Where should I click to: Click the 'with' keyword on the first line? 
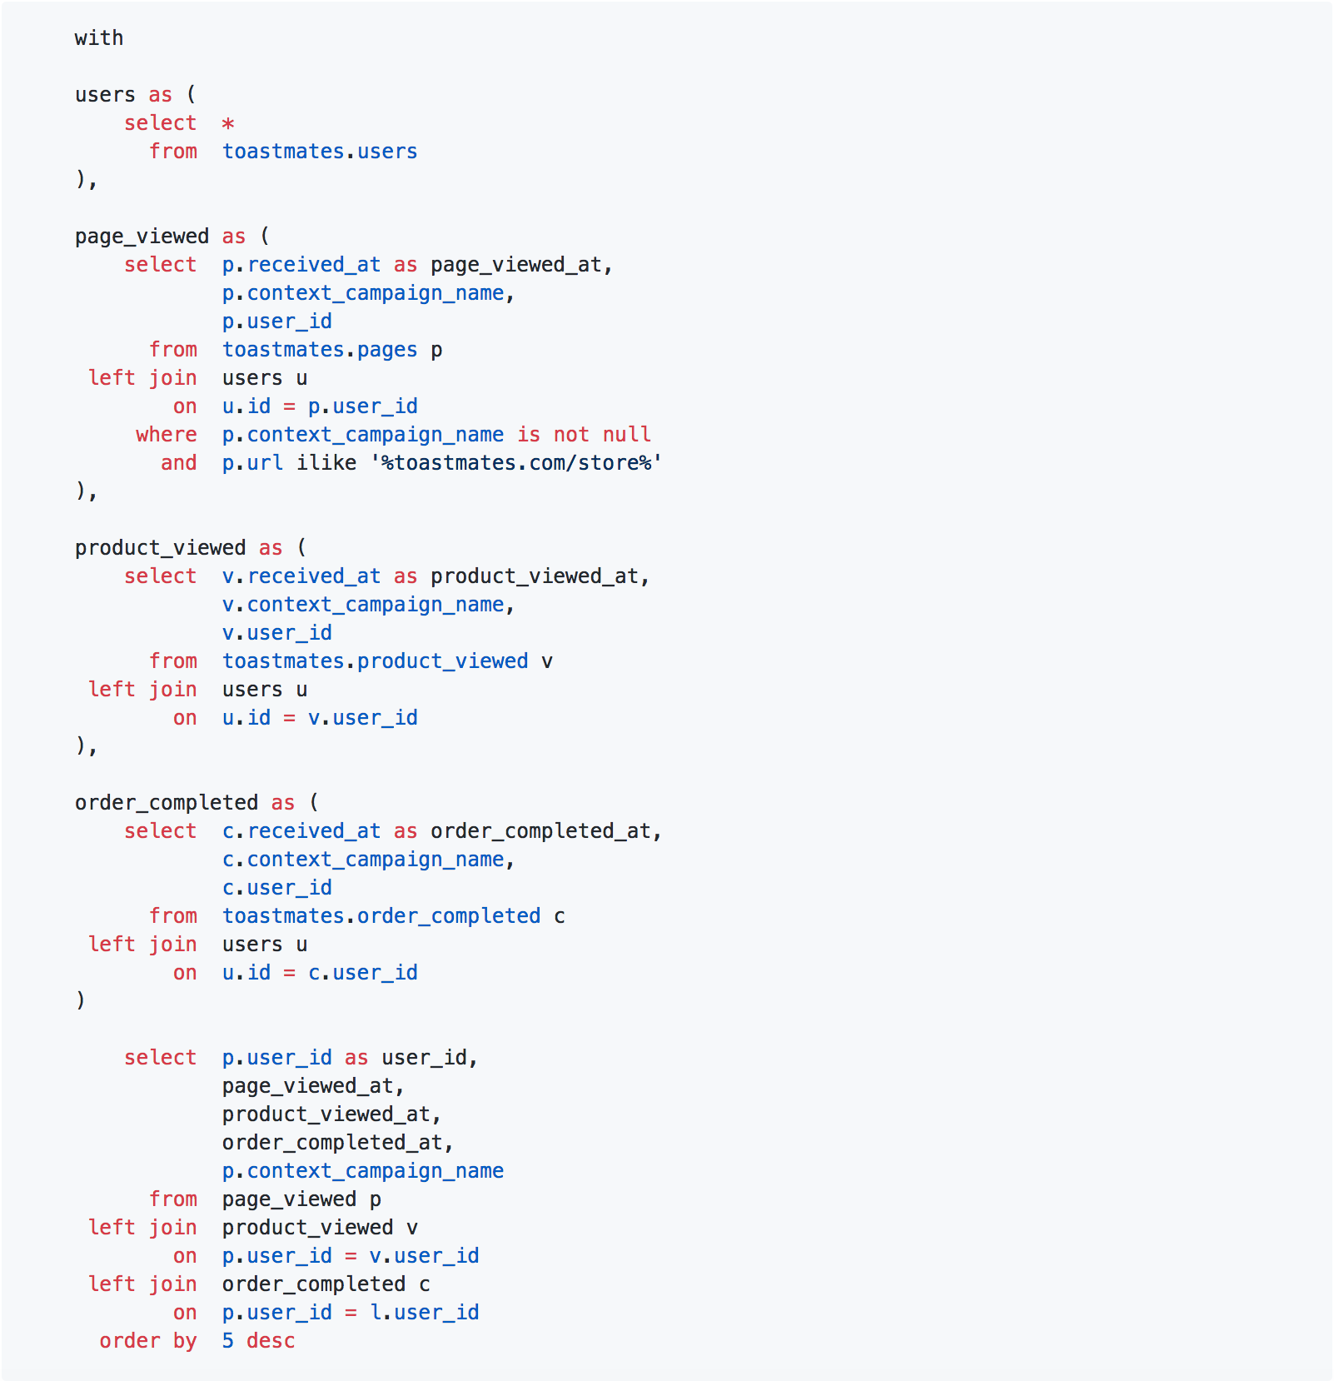[x=99, y=38]
